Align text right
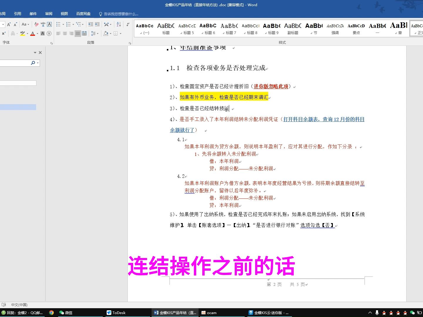 (71, 33)
